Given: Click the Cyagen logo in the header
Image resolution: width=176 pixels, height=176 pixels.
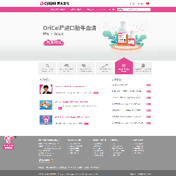Looking at the screenshot, I should [x=55, y=3].
